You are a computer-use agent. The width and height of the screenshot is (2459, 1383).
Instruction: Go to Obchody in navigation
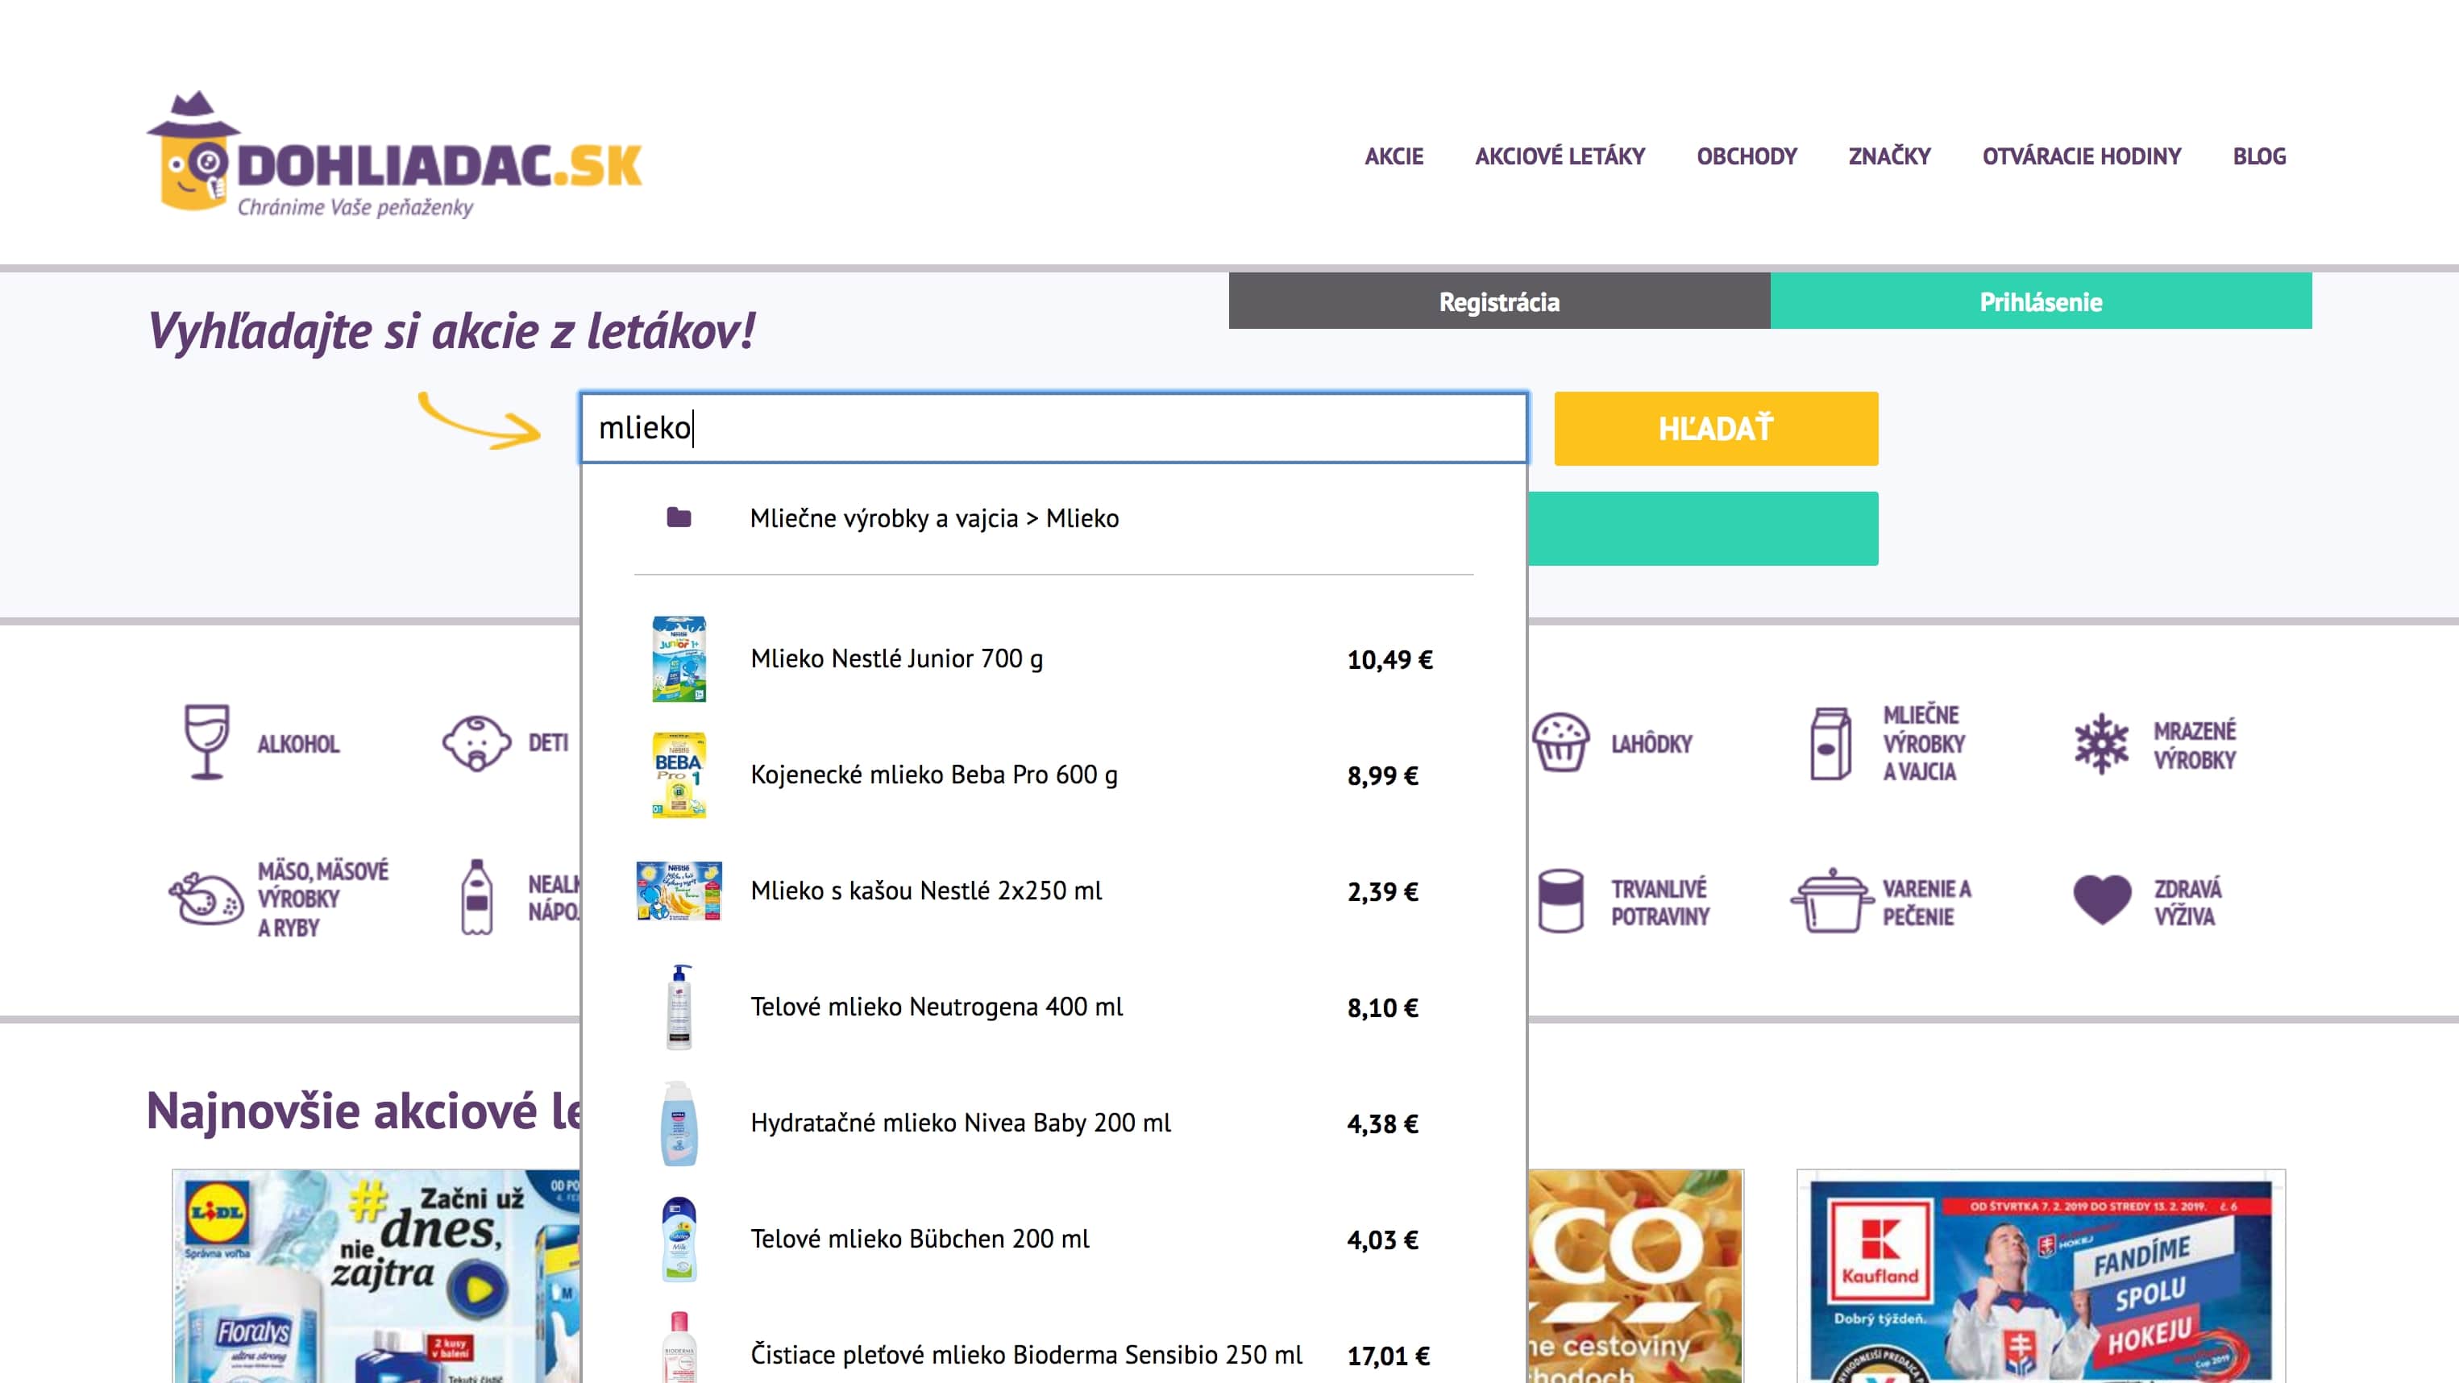point(1747,156)
